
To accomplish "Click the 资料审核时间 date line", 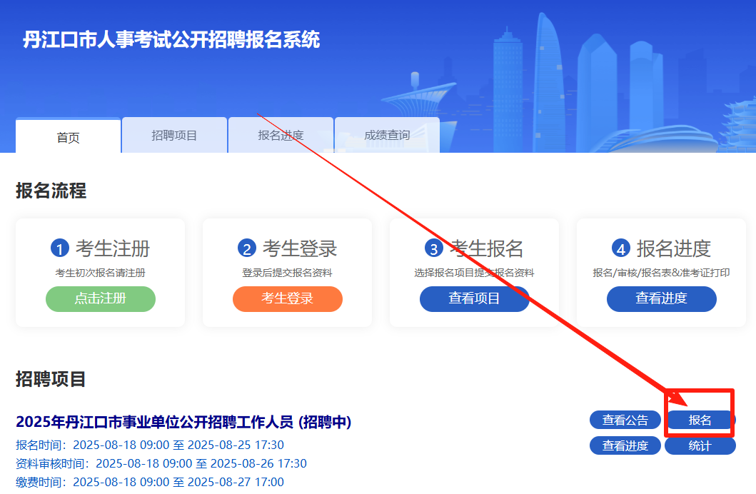I will (x=161, y=463).
